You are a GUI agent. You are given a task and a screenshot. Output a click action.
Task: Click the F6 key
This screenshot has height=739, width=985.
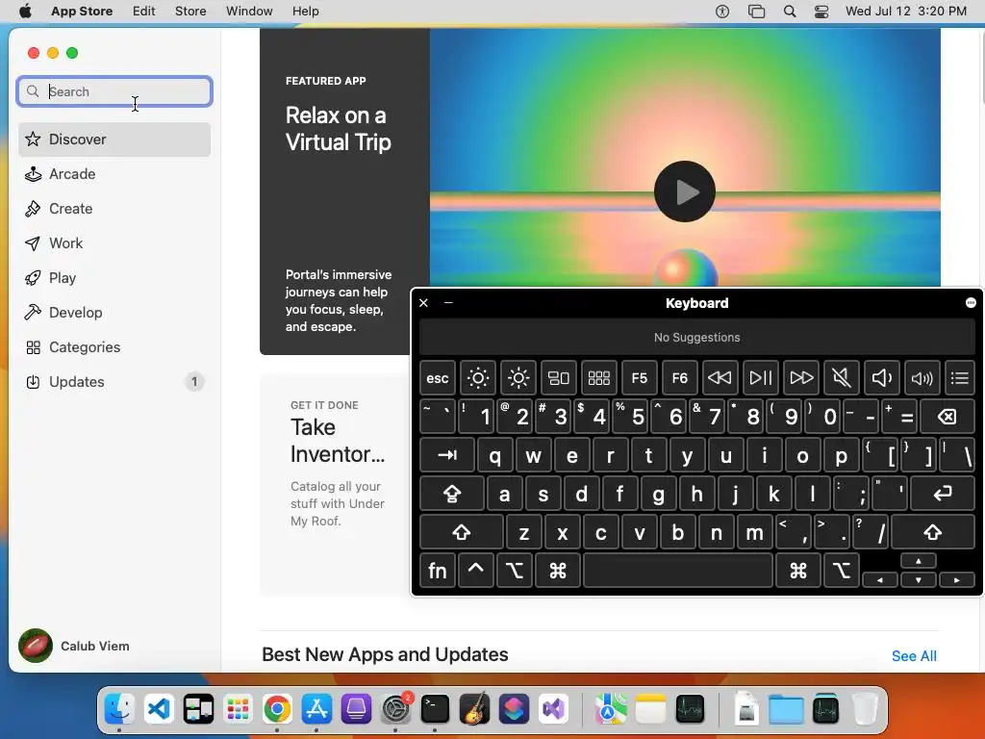[680, 377]
